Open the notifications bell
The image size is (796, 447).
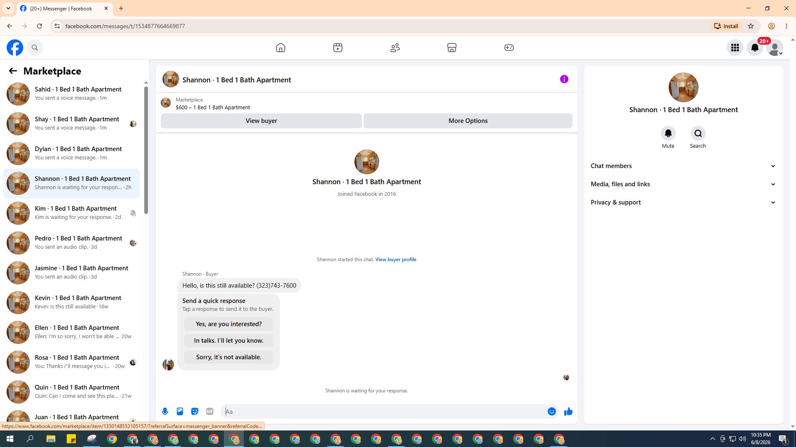tap(755, 48)
